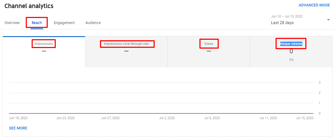Click the Channel analytics heading

point(29,6)
